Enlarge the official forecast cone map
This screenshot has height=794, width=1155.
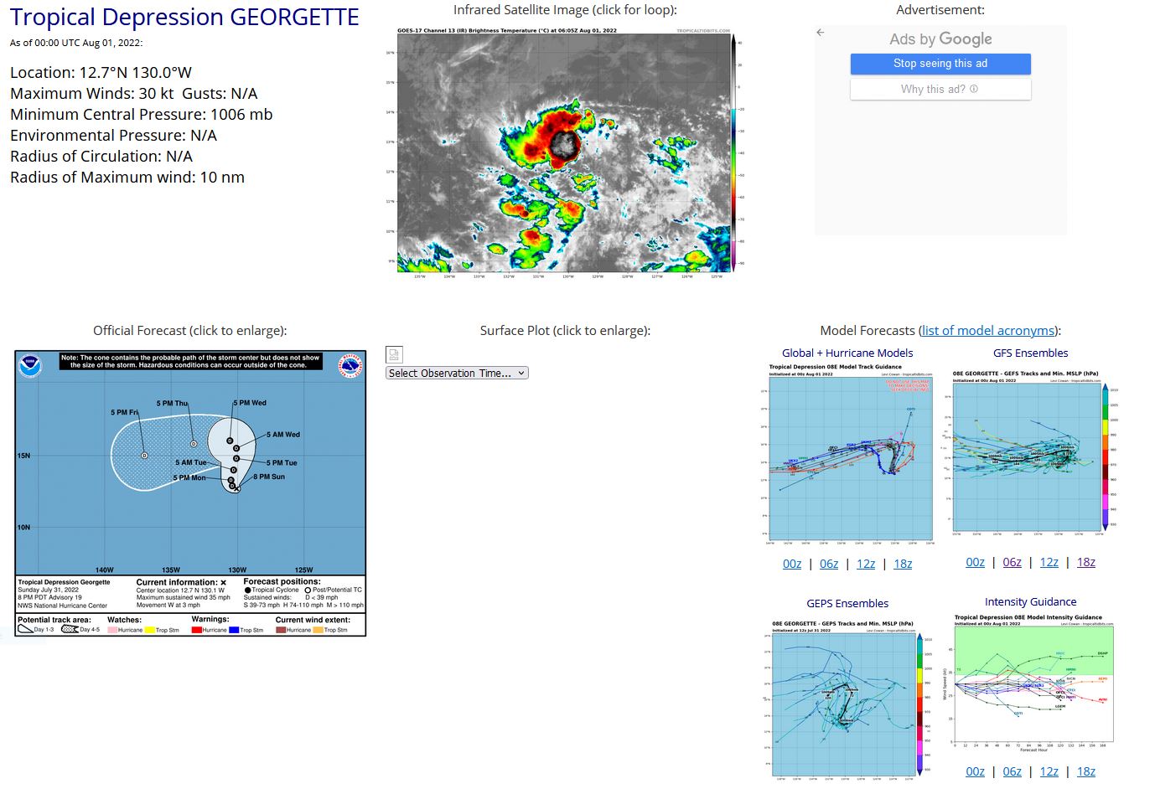(190, 493)
